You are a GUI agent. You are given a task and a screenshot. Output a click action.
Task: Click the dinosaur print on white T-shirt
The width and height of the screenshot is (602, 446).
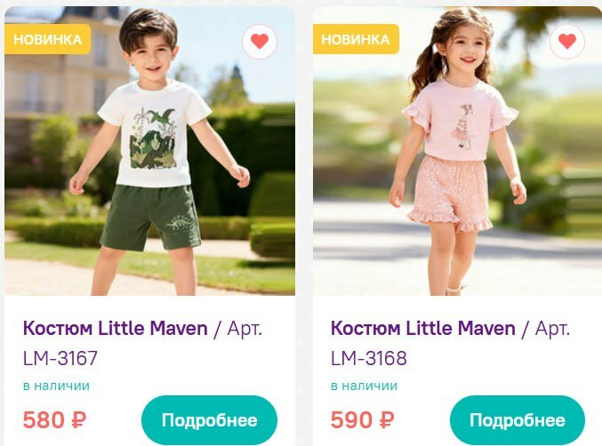[154, 139]
